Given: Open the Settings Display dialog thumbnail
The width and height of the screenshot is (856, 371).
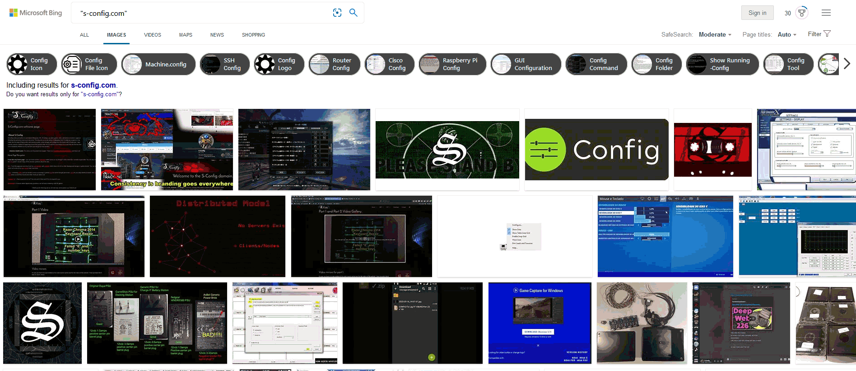Looking at the screenshot, I should click(x=806, y=150).
